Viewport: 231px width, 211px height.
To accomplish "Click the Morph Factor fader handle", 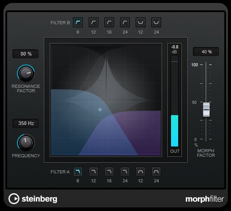I will pos(206,110).
